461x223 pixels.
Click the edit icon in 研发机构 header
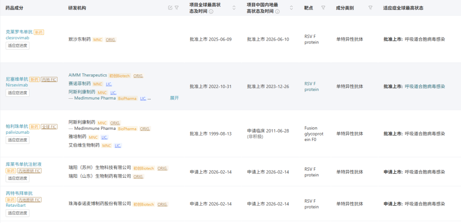point(170,8)
